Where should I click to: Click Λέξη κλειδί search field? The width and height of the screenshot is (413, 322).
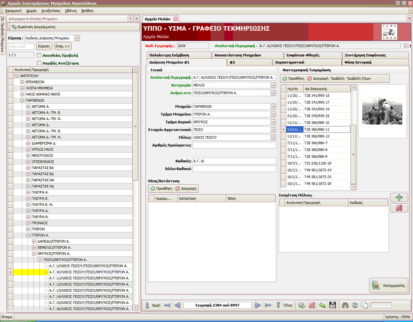click(21, 46)
